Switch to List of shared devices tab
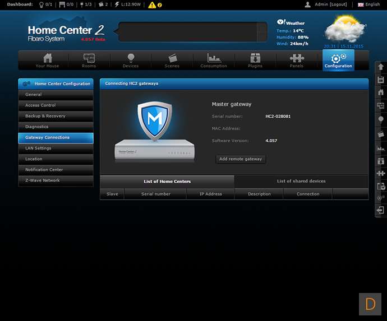This screenshot has height=321, width=387. [301, 182]
